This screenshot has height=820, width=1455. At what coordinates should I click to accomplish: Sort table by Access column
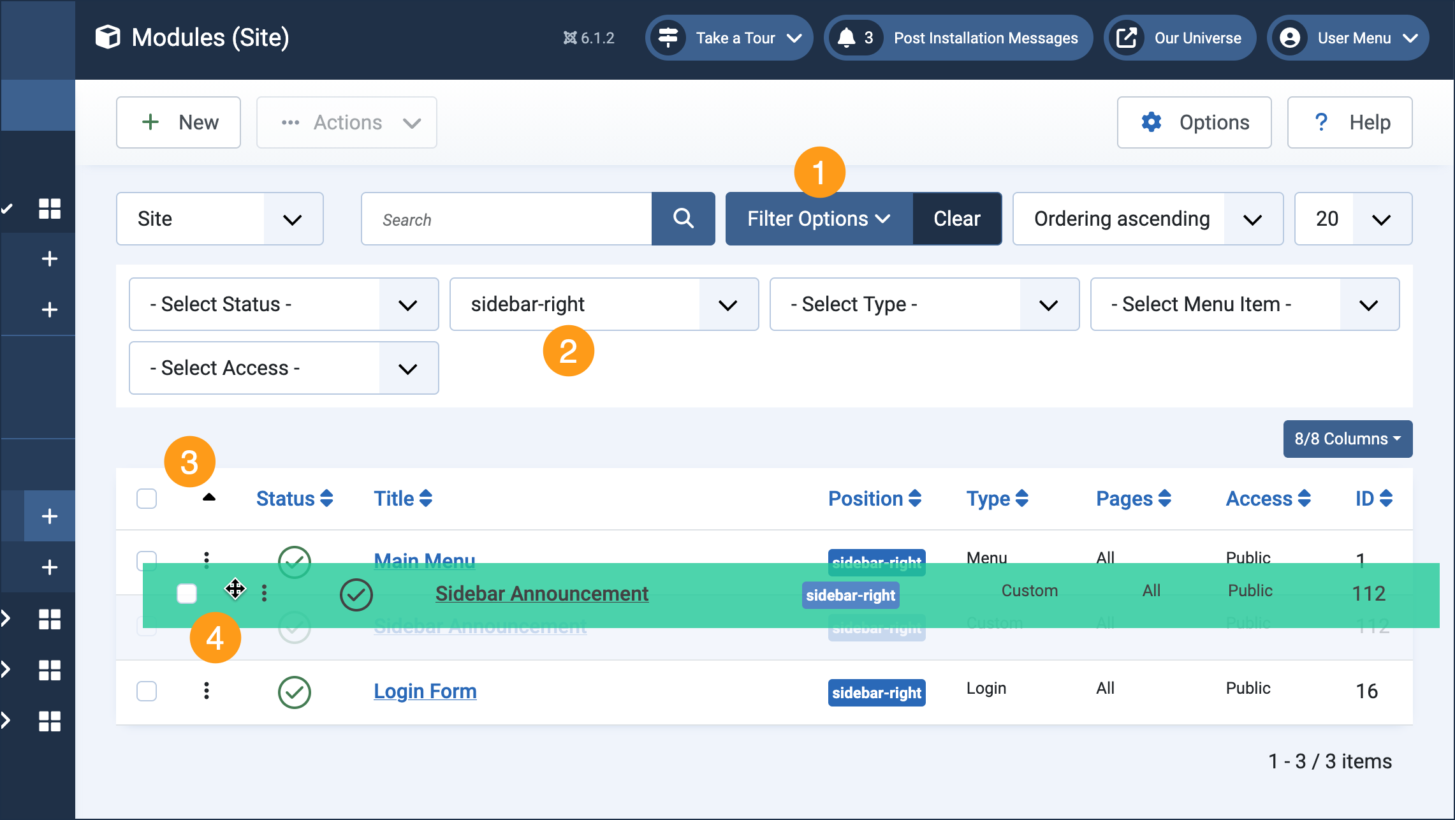click(x=1268, y=499)
